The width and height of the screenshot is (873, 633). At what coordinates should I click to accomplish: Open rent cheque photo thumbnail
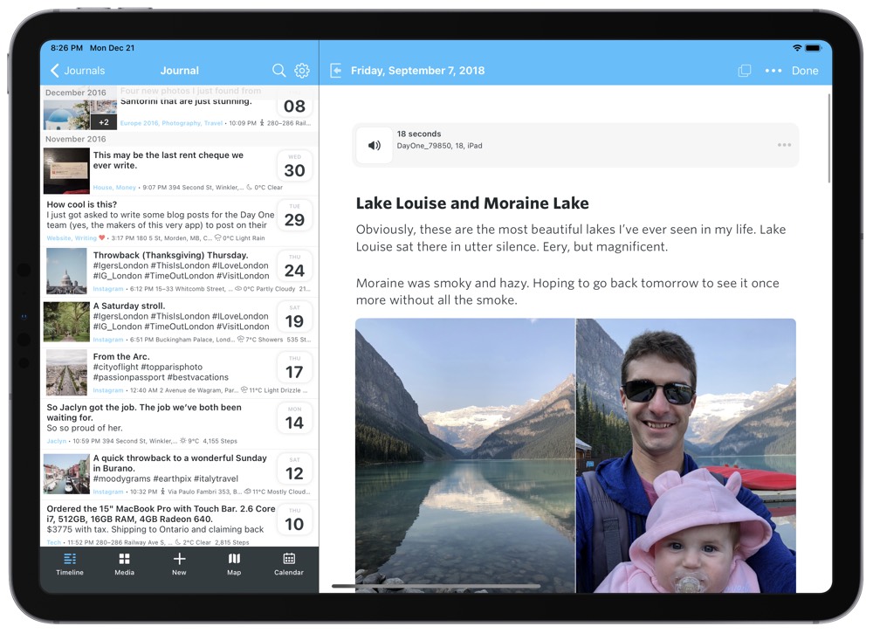[x=66, y=170]
